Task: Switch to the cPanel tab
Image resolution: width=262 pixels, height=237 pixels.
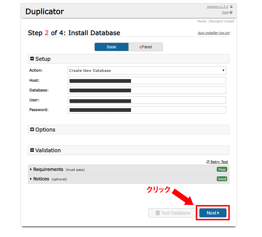Action: [145, 47]
